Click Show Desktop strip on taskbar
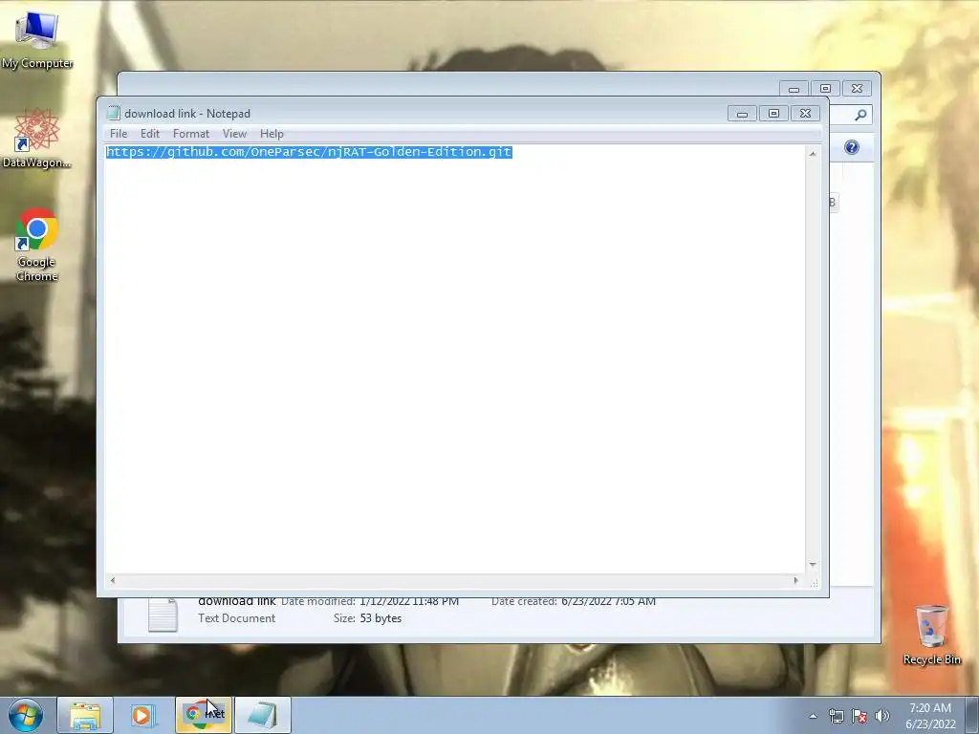Viewport: 979px width, 734px height. (x=972, y=715)
